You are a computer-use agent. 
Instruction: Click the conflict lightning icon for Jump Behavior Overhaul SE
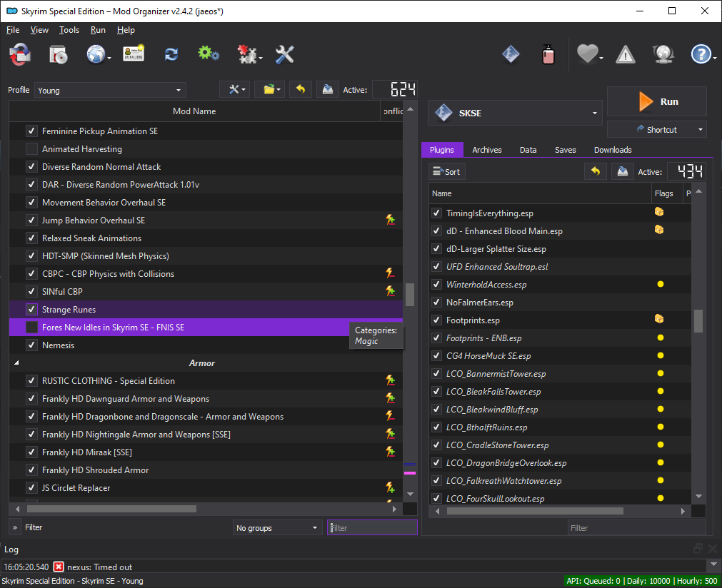391,220
